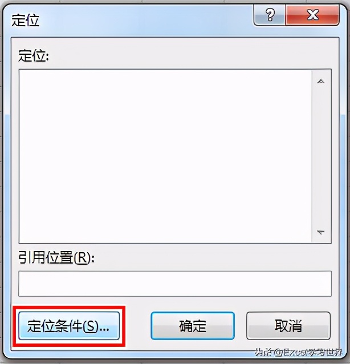
Task: Click inside the empty 定位 list box
Action: pos(165,156)
